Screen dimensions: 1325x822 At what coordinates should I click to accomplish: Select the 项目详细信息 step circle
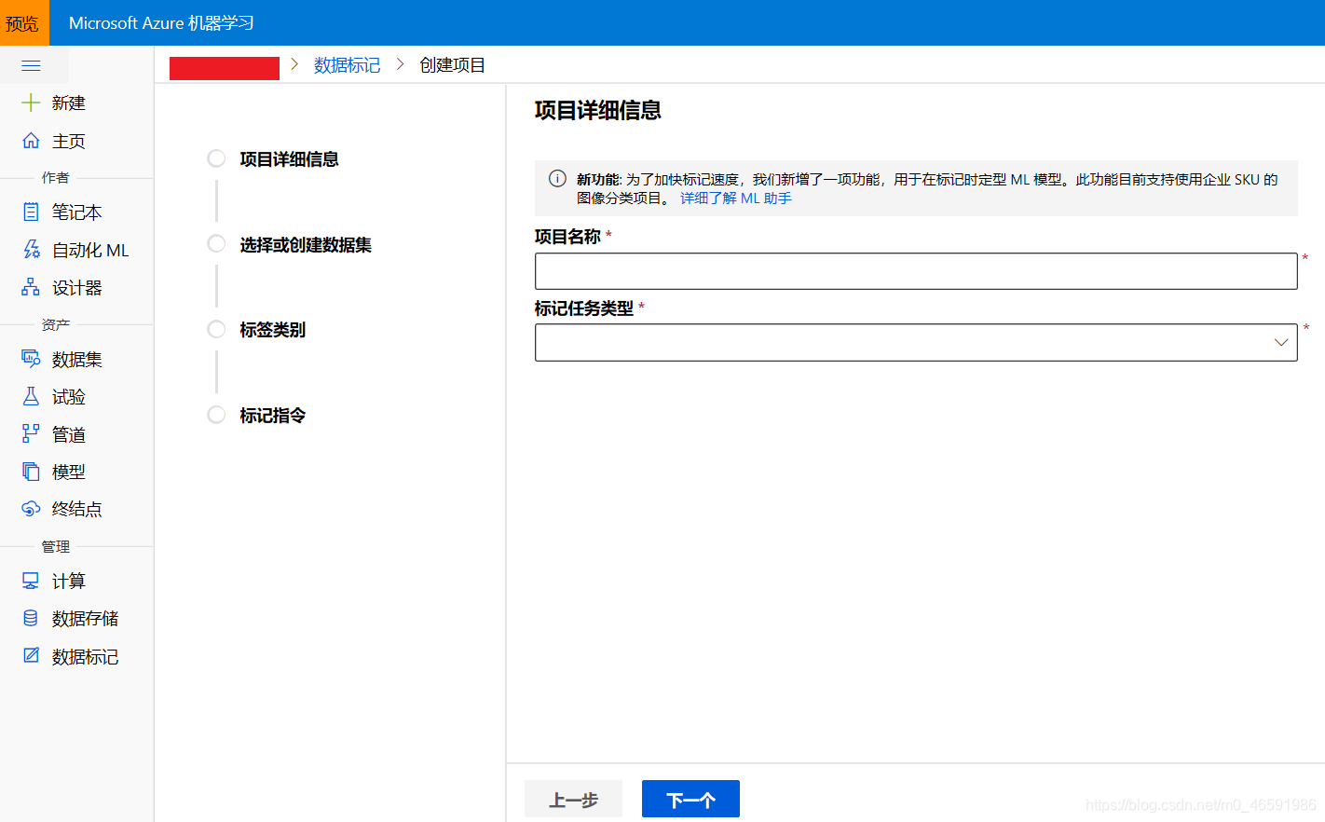[x=215, y=158]
